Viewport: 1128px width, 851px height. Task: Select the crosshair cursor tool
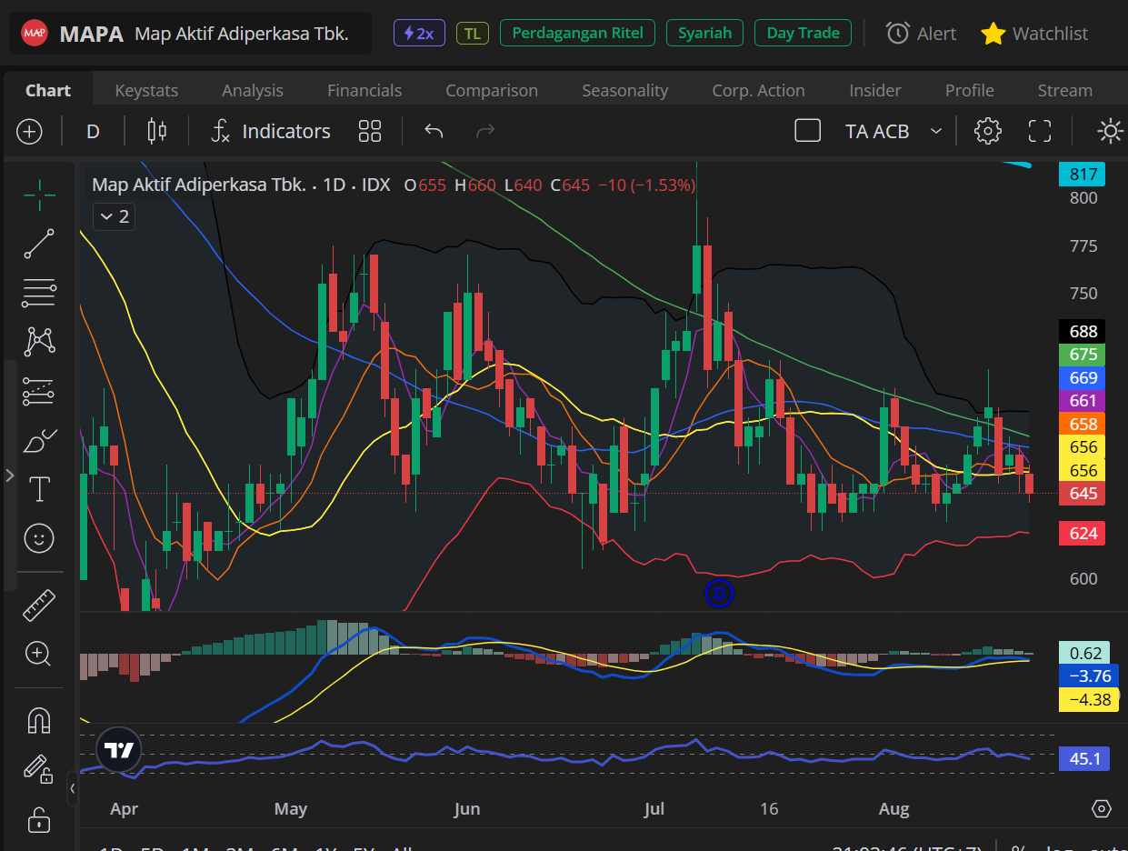pos(39,193)
